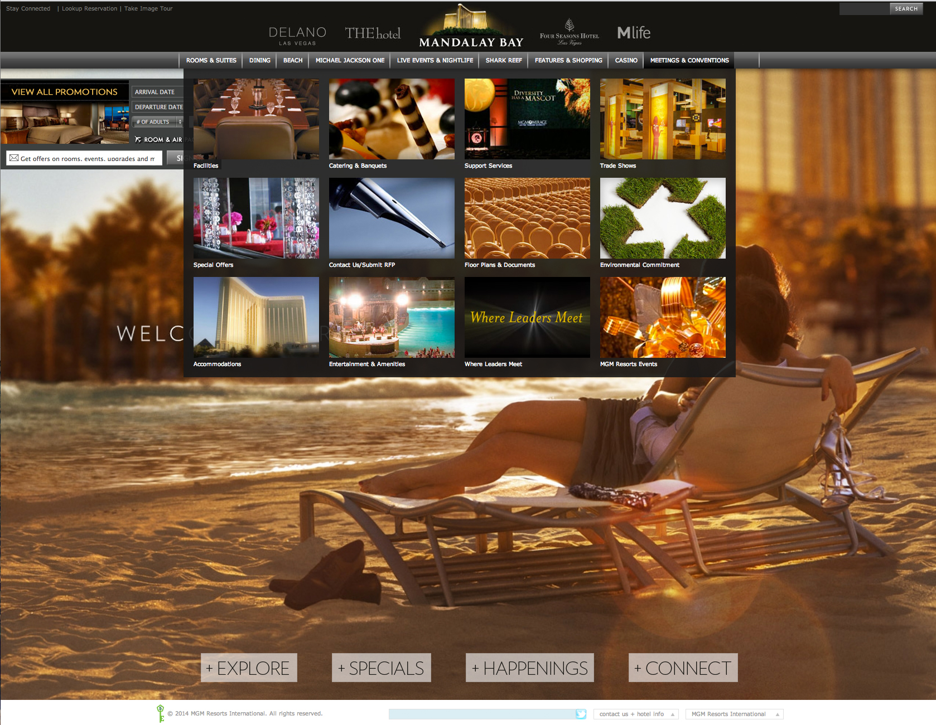This screenshot has height=725, width=936.
Task: Click Environmental Commitment text label
Action: pos(640,265)
